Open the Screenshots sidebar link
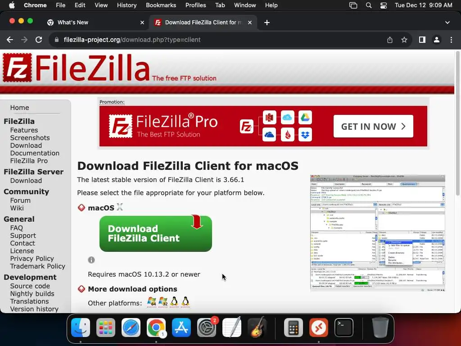Viewport: 461px width, 346px height. (x=30, y=138)
